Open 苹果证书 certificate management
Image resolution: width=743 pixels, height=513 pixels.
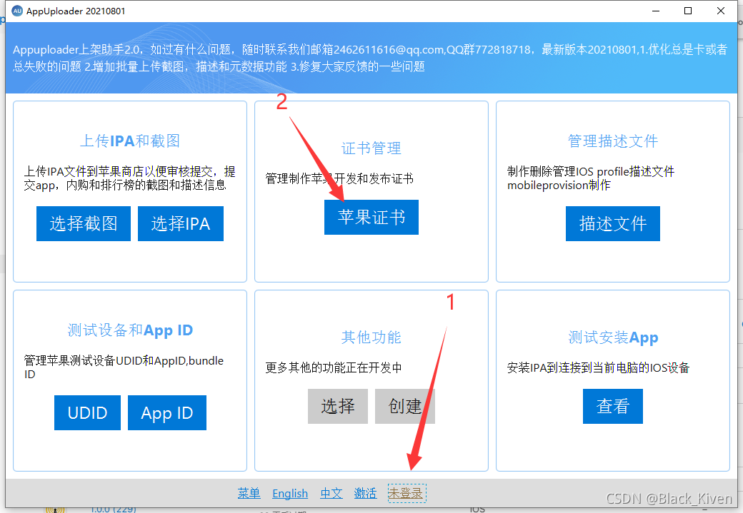pos(371,217)
